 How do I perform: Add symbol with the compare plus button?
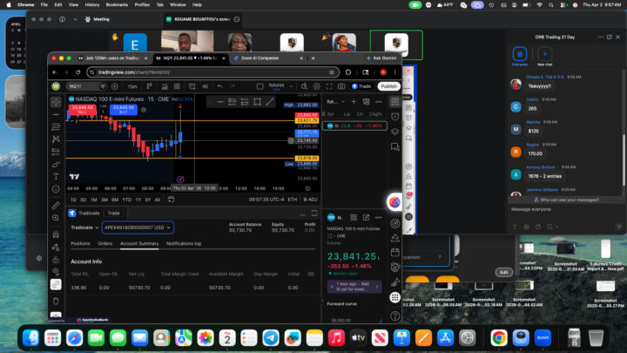(115, 86)
